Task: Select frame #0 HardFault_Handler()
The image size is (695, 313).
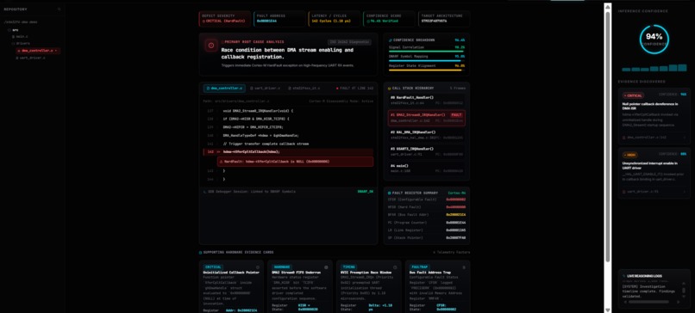Action: pyautogui.click(x=426, y=100)
